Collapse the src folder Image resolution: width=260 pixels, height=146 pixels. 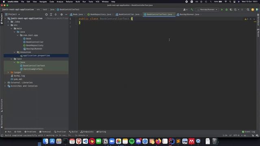[8, 25]
